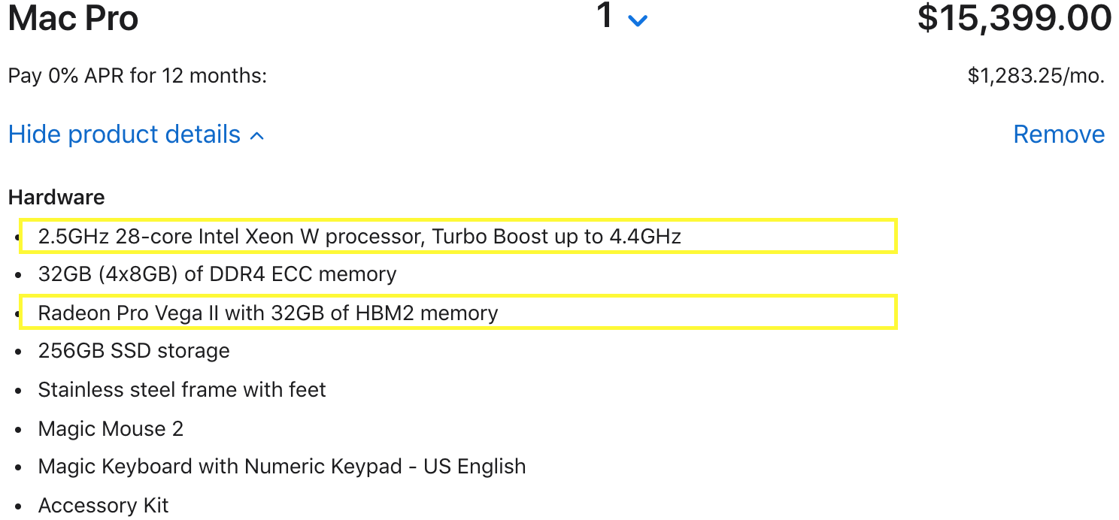Viewport: 1119px width, 520px height.
Task: Click the 32GB DDR4 ECC memory item
Action: (x=217, y=274)
